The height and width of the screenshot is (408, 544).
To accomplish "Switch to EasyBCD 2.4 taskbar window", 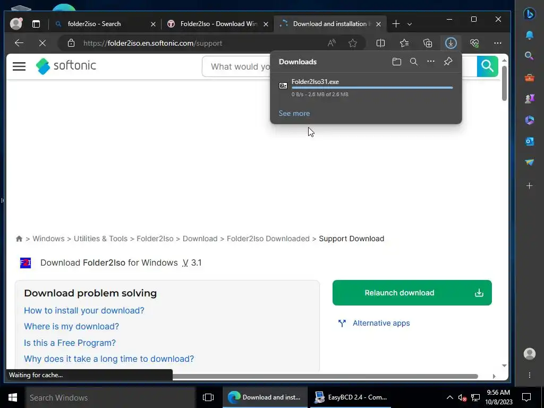I will (350, 397).
